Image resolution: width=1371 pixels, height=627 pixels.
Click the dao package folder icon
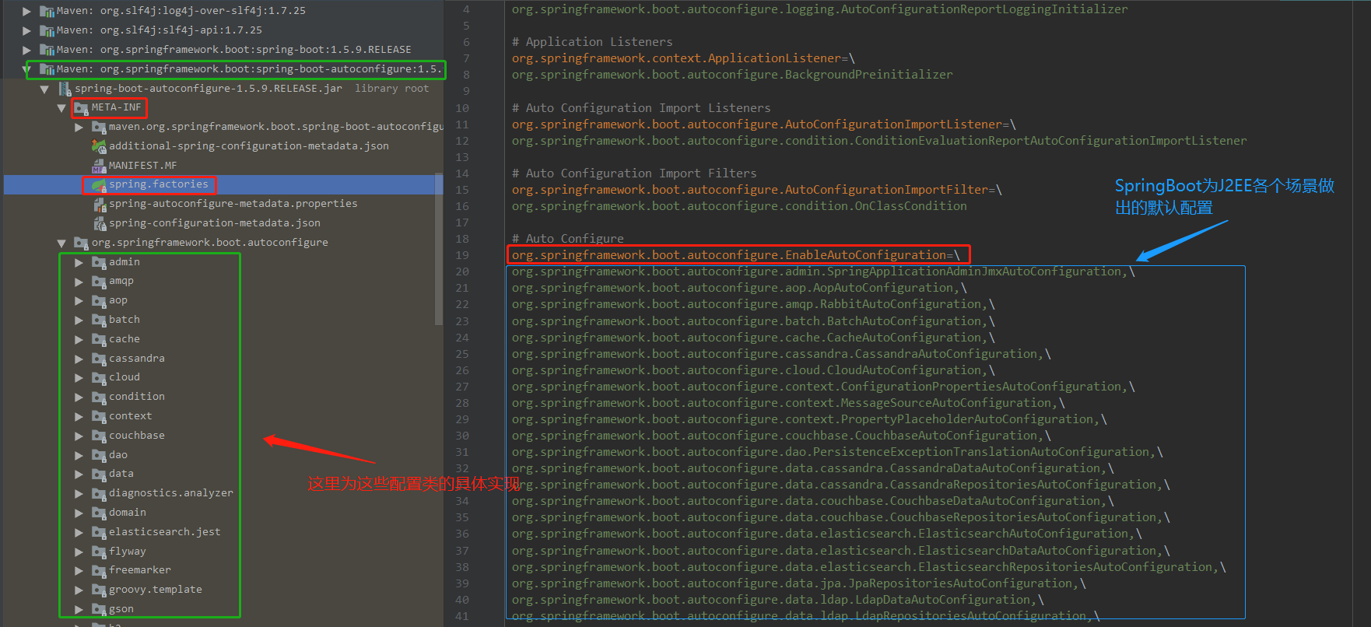(99, 455)
